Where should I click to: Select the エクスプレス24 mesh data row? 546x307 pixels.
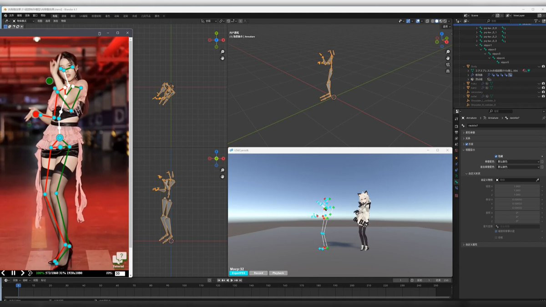495,70
